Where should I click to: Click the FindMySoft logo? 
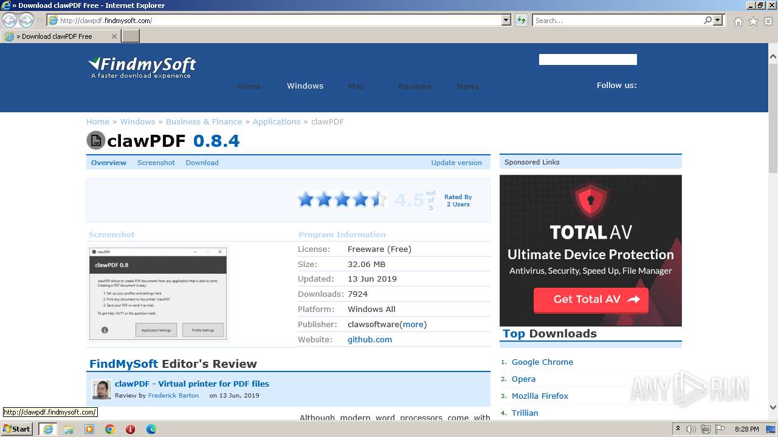click(142, 67)
